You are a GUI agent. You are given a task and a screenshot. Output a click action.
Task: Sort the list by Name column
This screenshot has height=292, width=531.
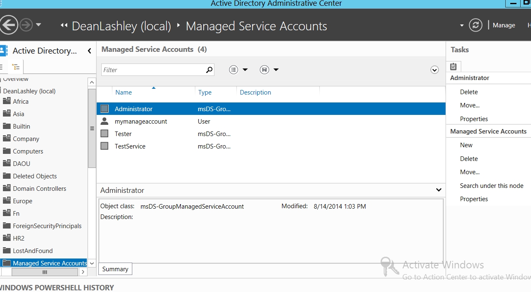[124, 92]
